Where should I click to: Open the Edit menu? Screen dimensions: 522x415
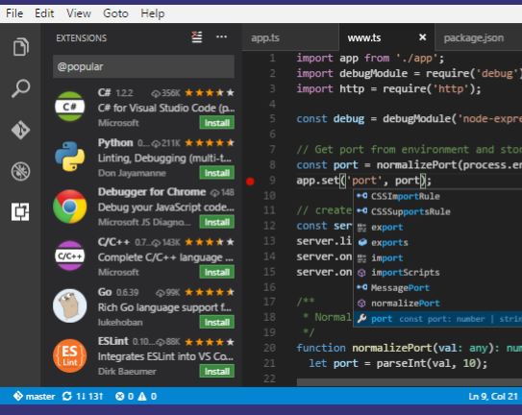tap(44, 13)
